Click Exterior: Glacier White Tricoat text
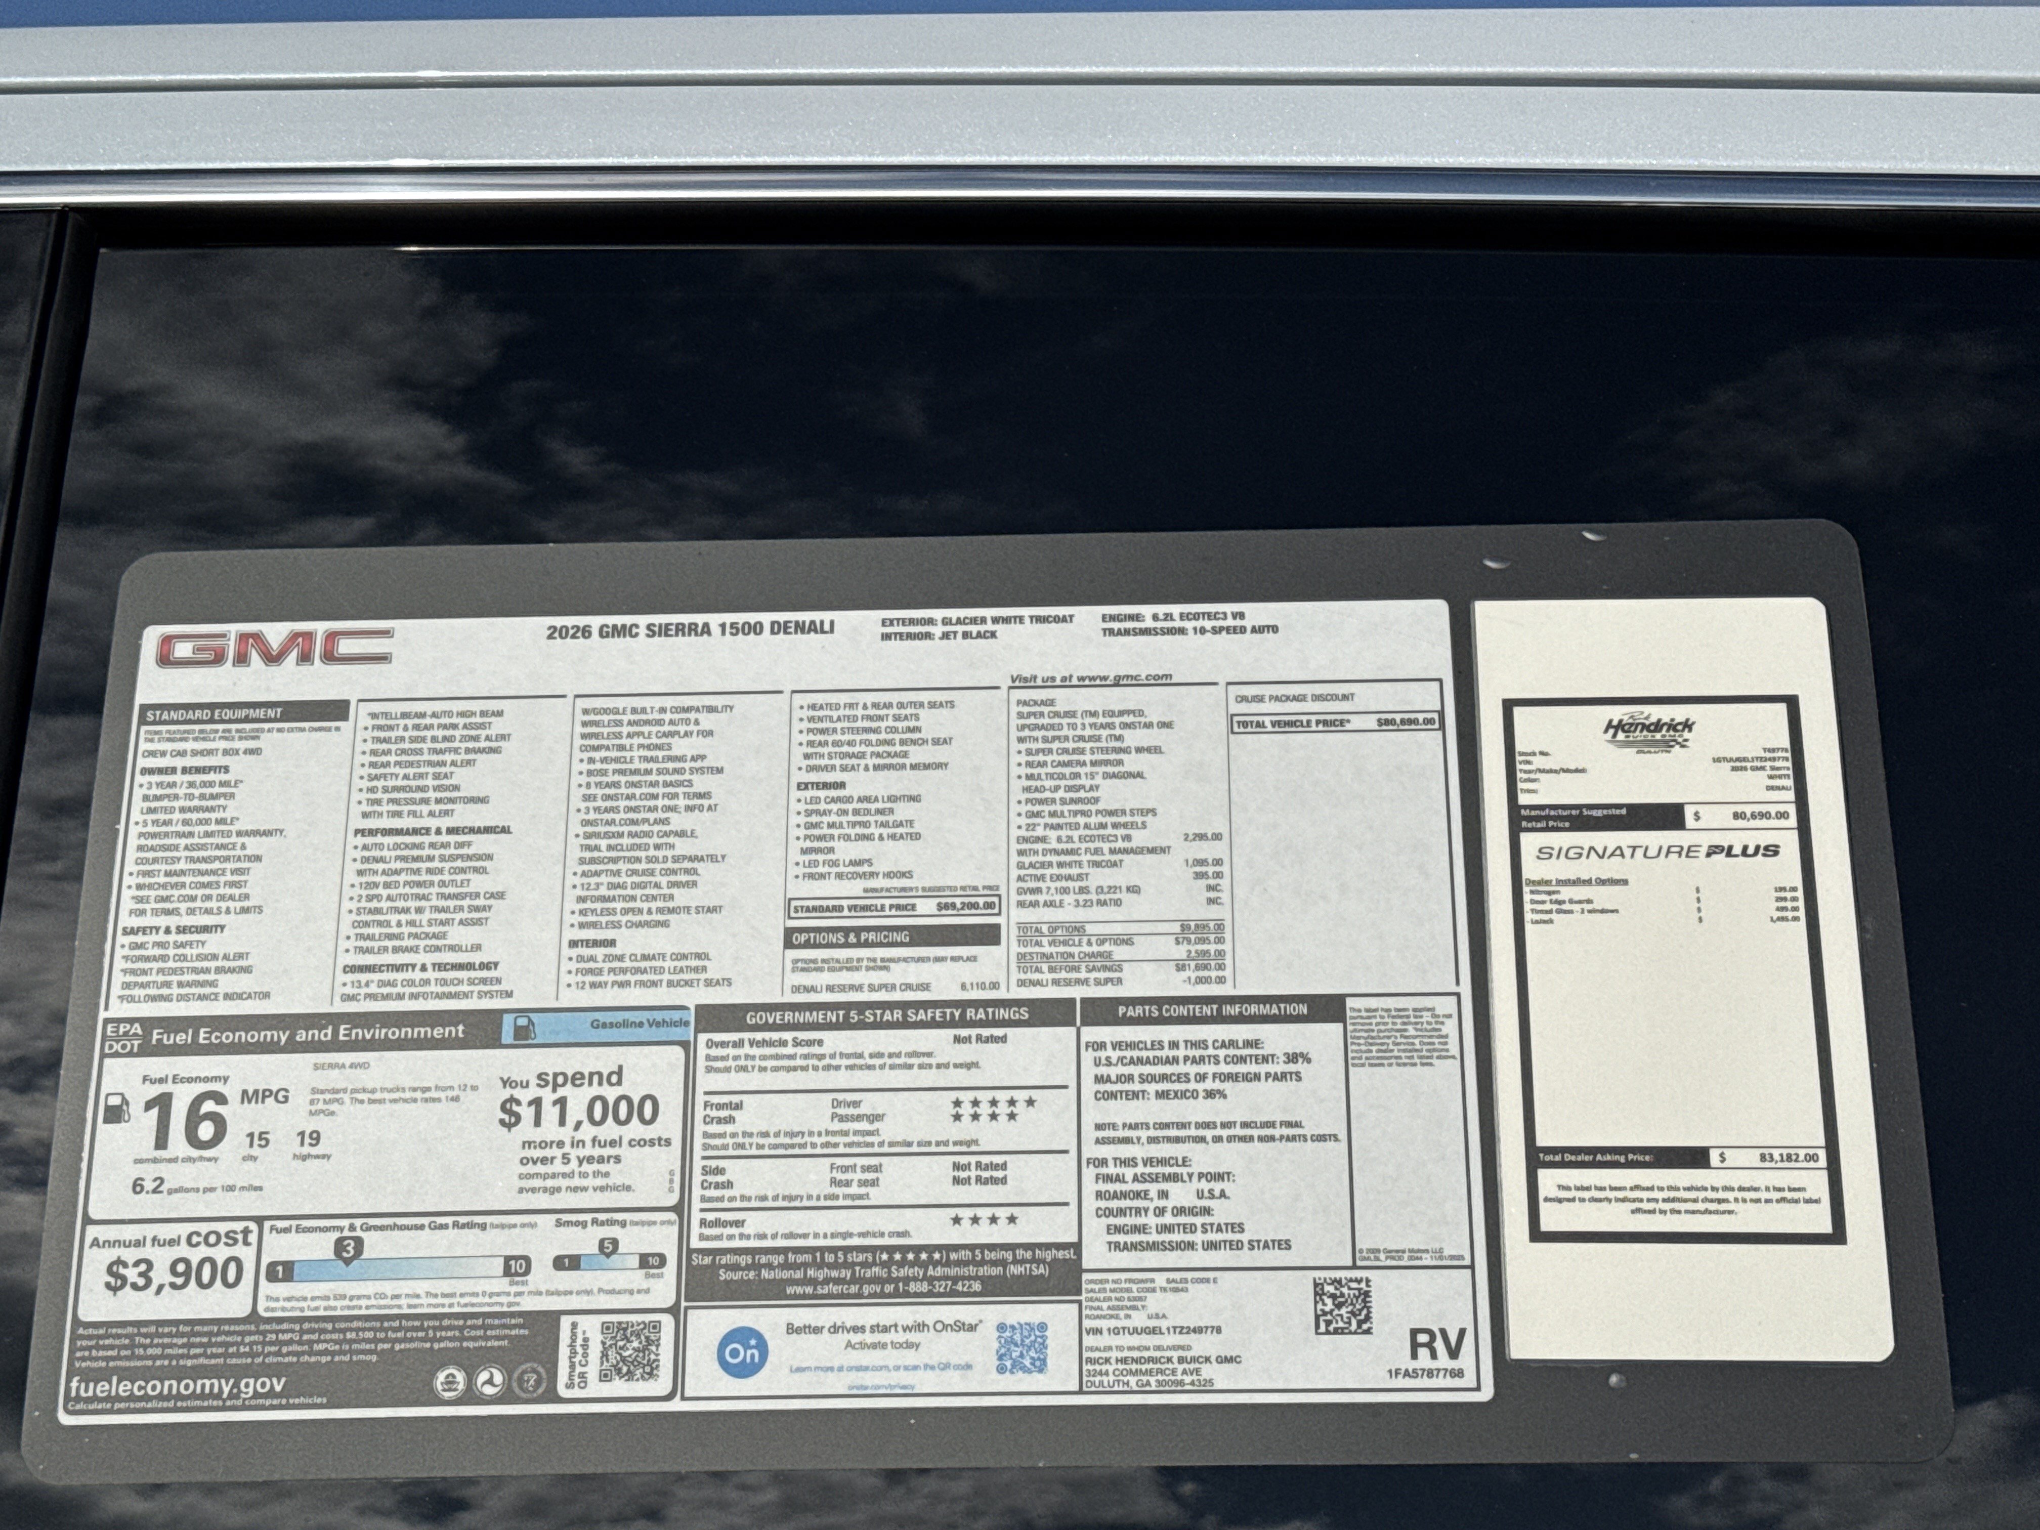This screenshot has height=1530, width=2040. pyautogui.click(x=976, y=621)
